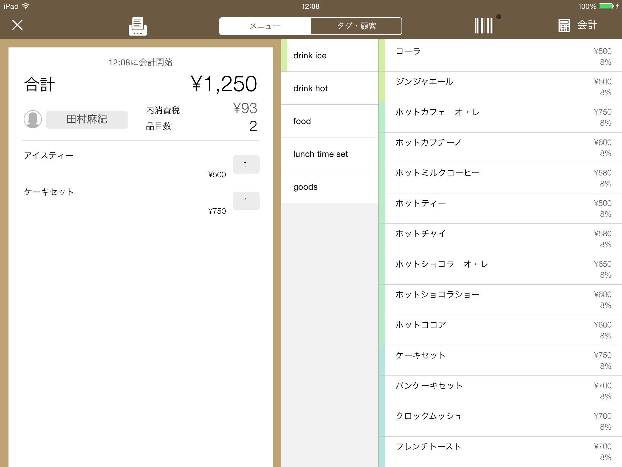Tap the Wi-Fi status icon
The width and height of the screenshot is (622, 467).
(x=26, y=6)
